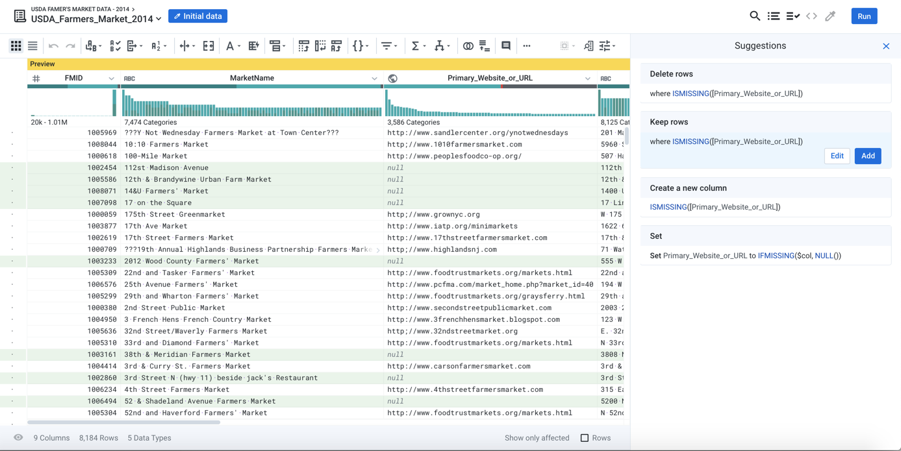
Task: Switch to grid view
Action: [16, 46]
